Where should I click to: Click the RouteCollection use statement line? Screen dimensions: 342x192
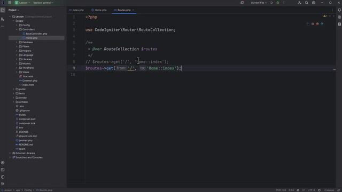coord(130,30)
